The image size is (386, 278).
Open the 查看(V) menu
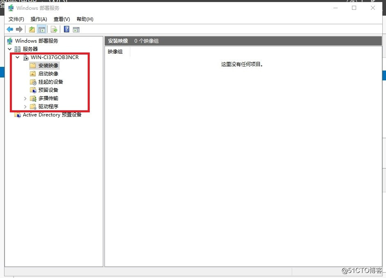pyautogui.click(x=62, y=19)
